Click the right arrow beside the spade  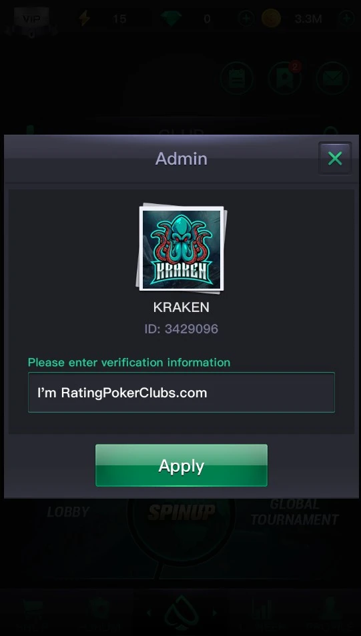(x=214, y=613)
